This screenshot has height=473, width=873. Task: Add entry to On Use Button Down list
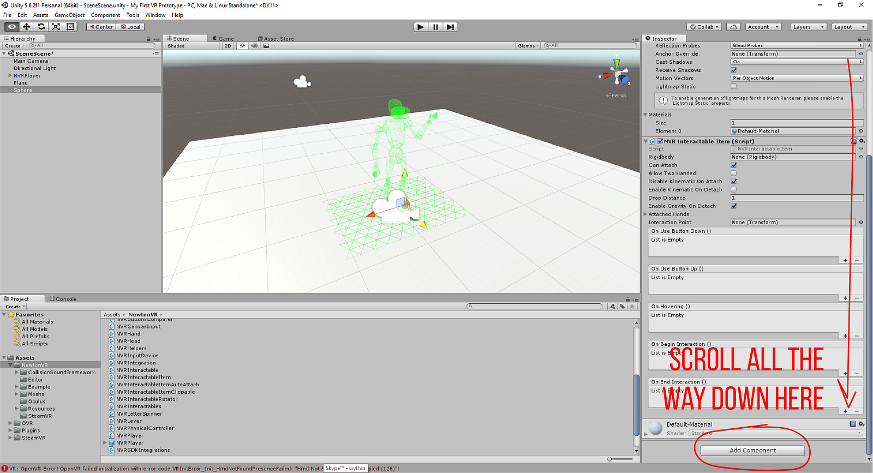click(845, 260)
